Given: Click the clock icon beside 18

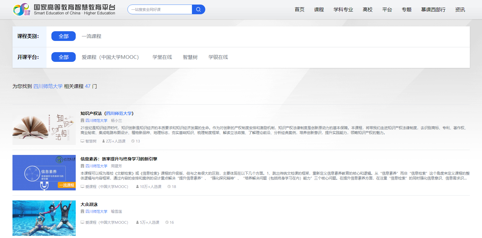Looking at the screenshot, I should point(169,187).
